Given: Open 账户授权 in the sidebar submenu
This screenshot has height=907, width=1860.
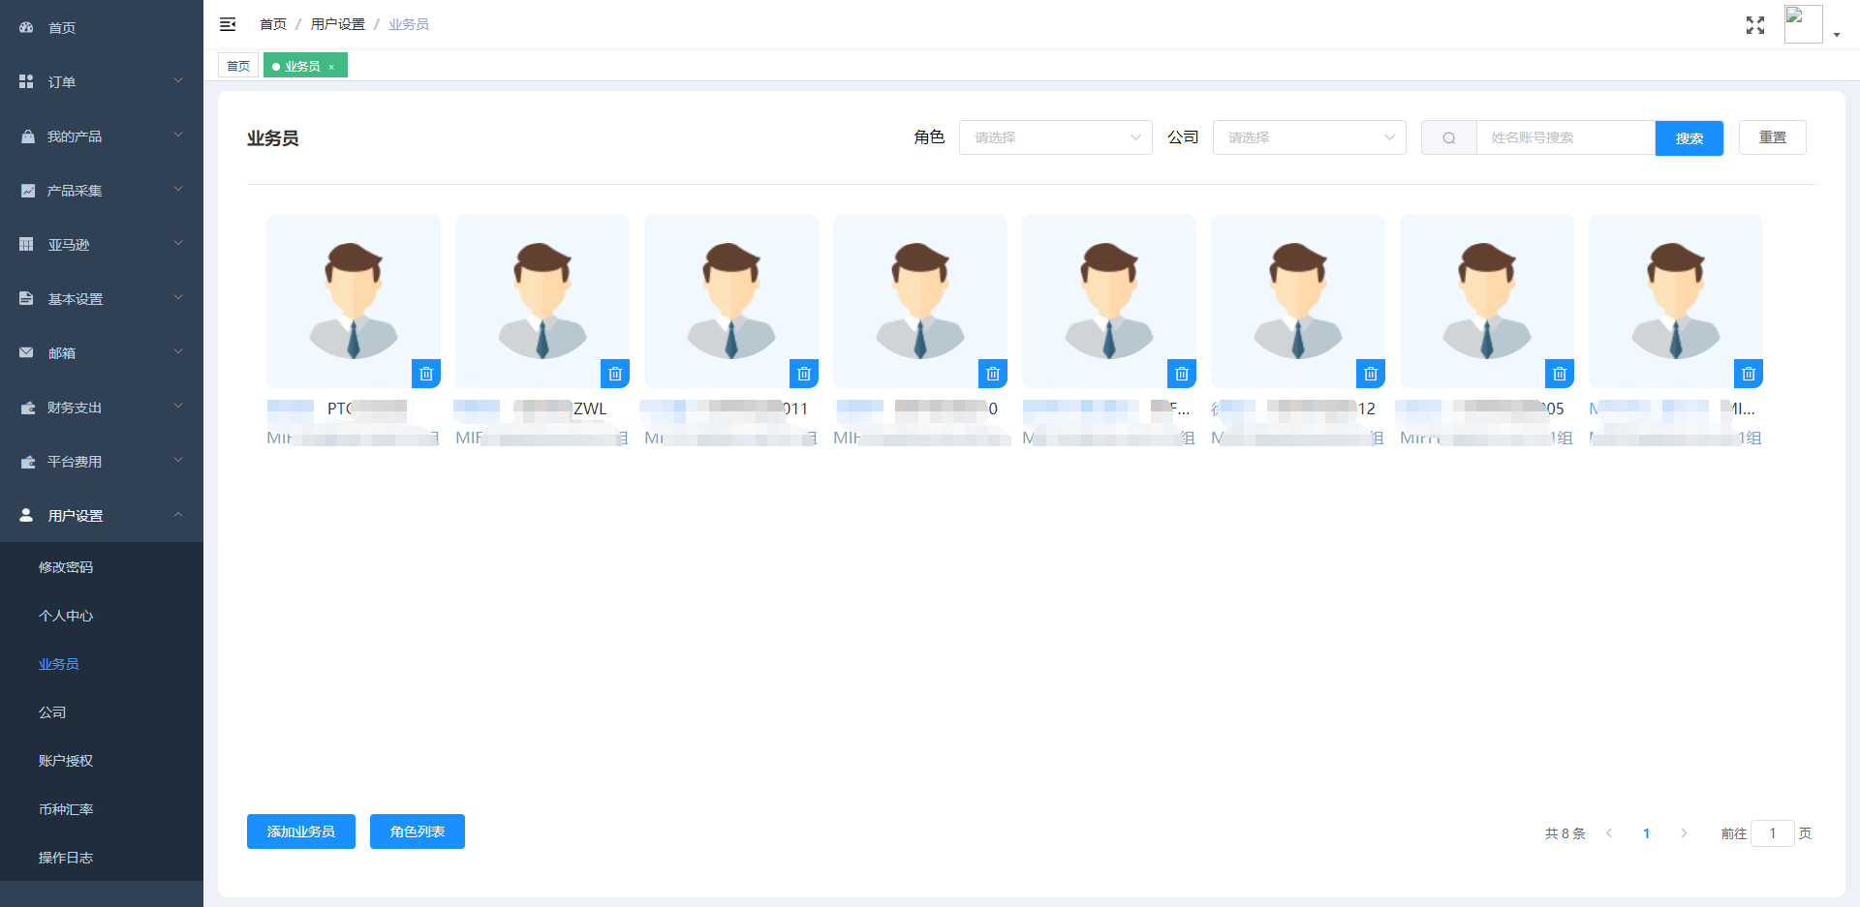Looking at the screenshot, I should (x=66, y=761).
